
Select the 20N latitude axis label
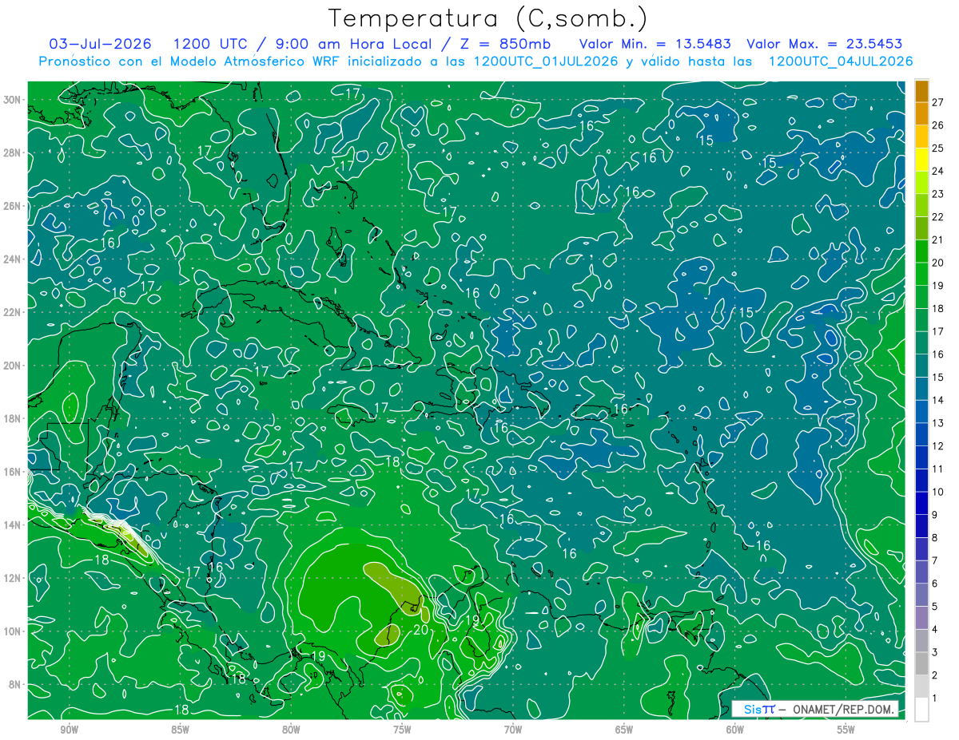(14, 365)
